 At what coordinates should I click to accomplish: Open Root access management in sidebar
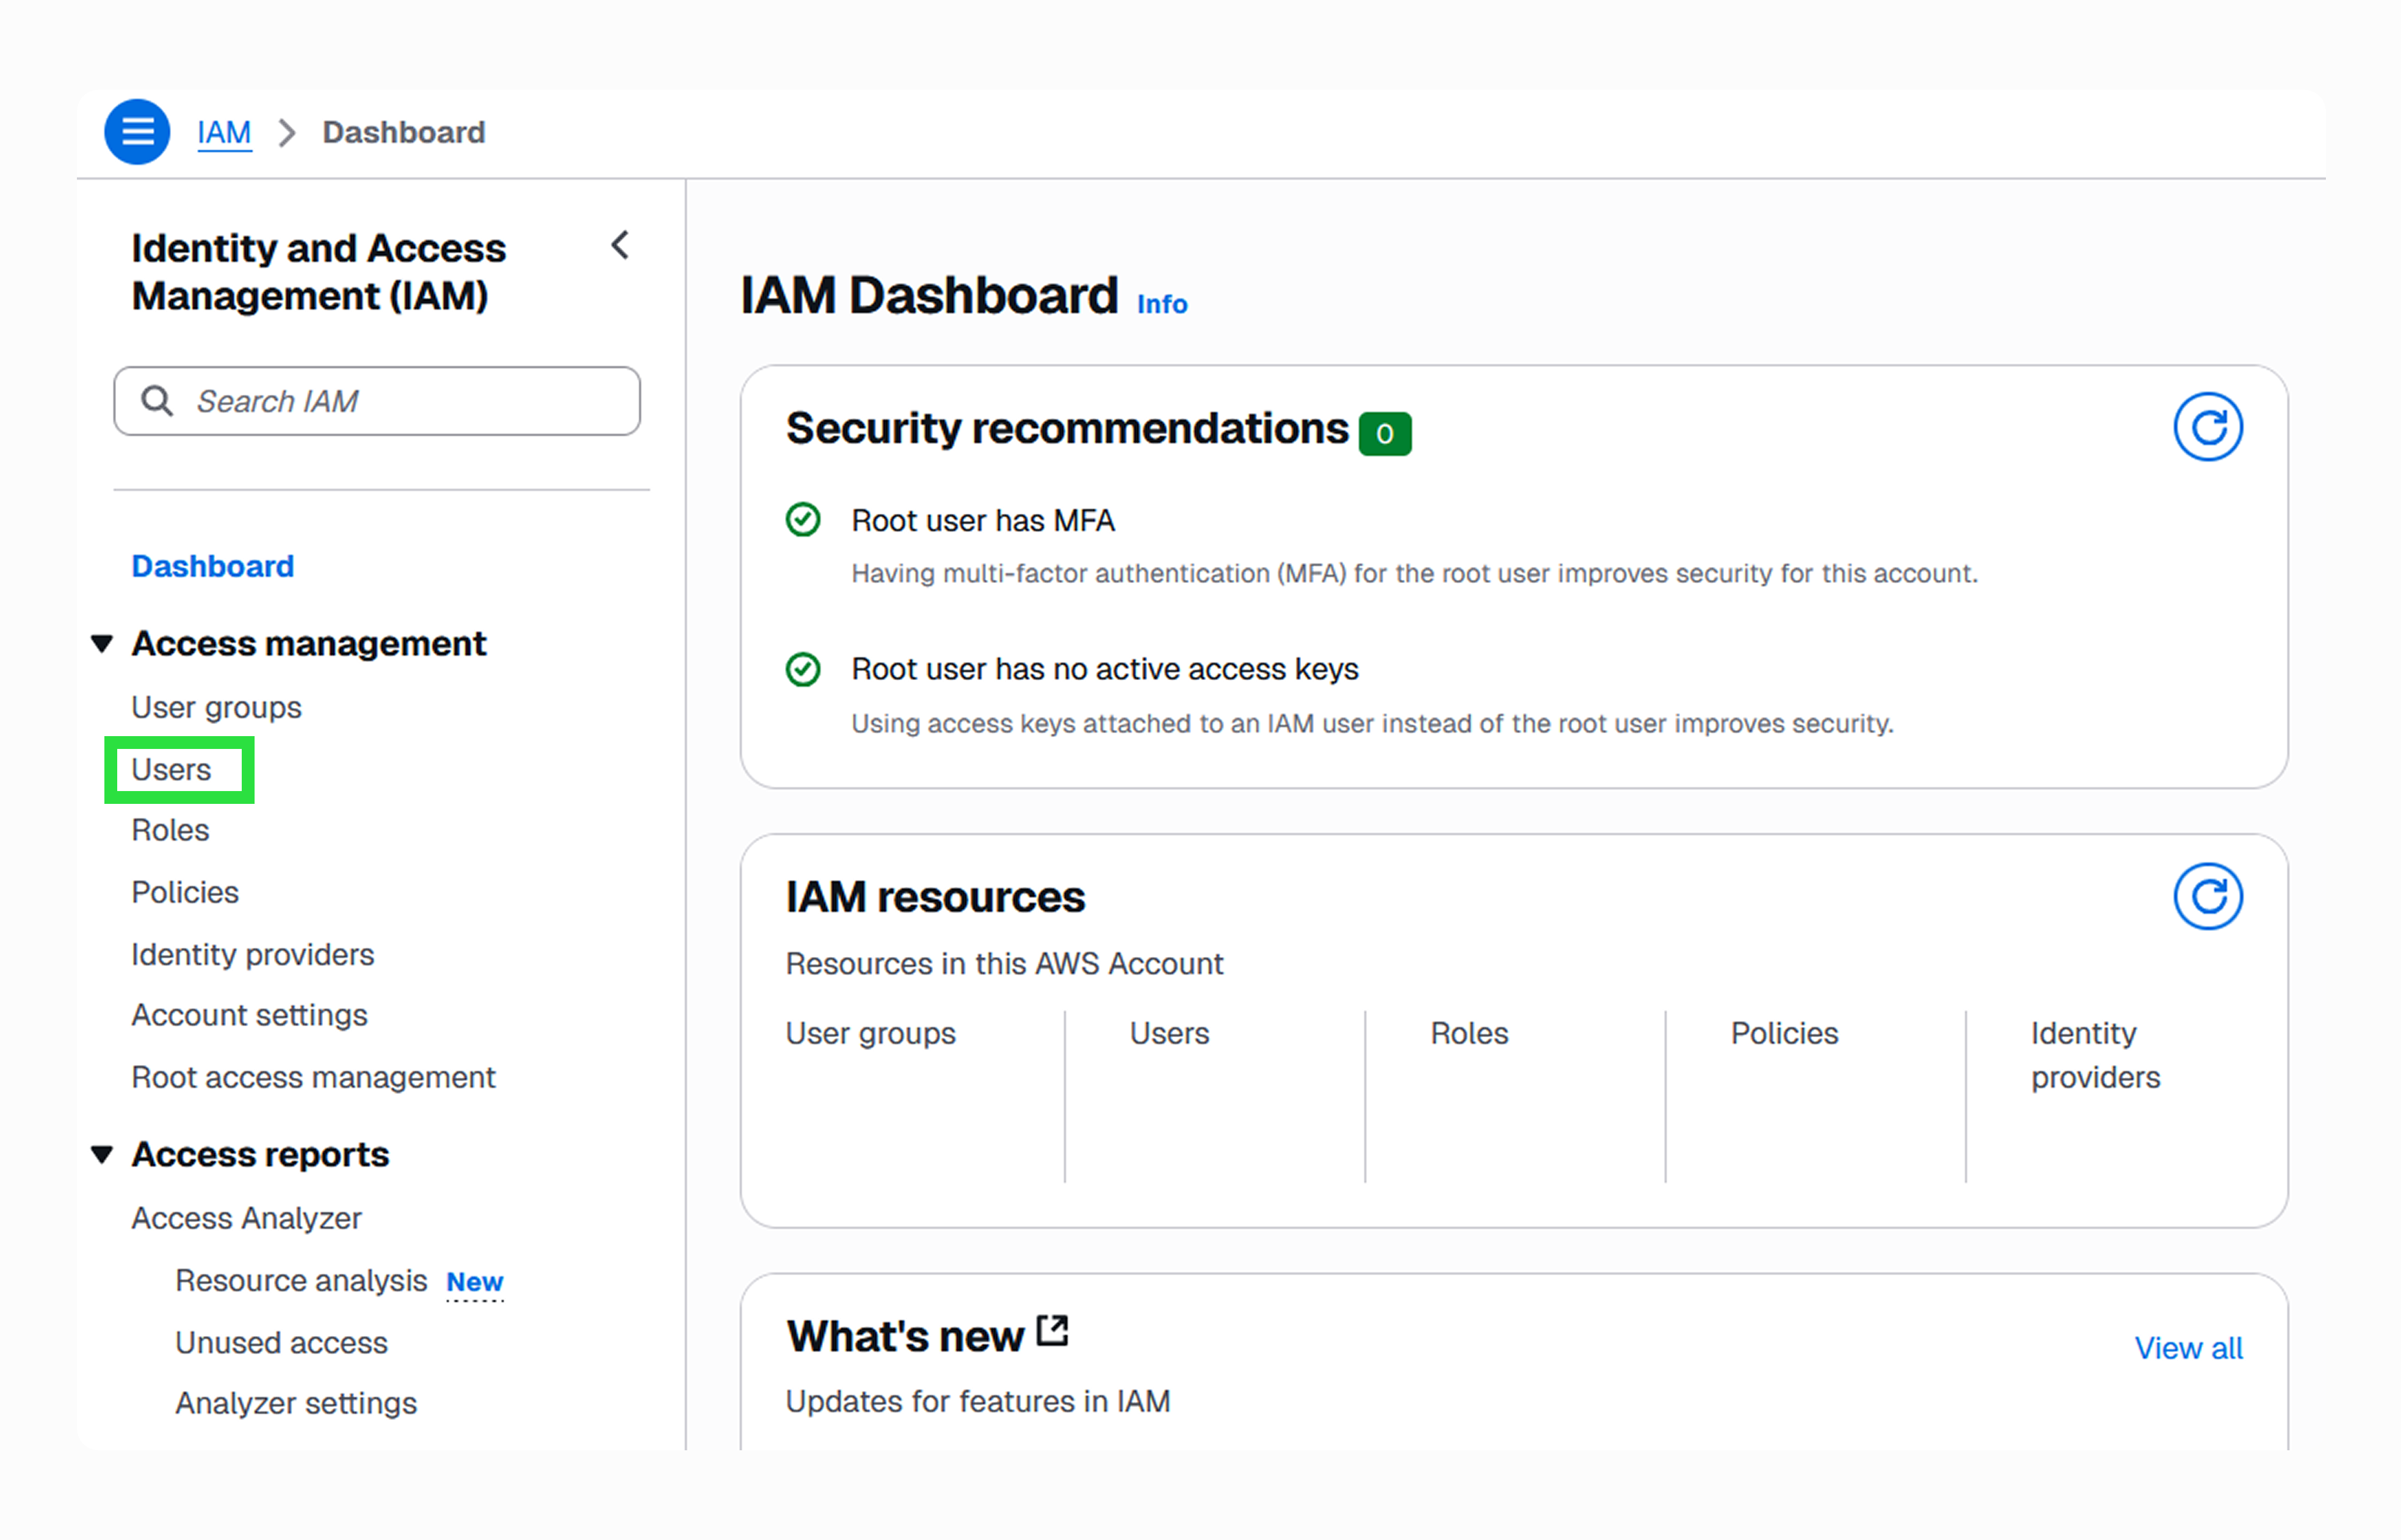313,1077
